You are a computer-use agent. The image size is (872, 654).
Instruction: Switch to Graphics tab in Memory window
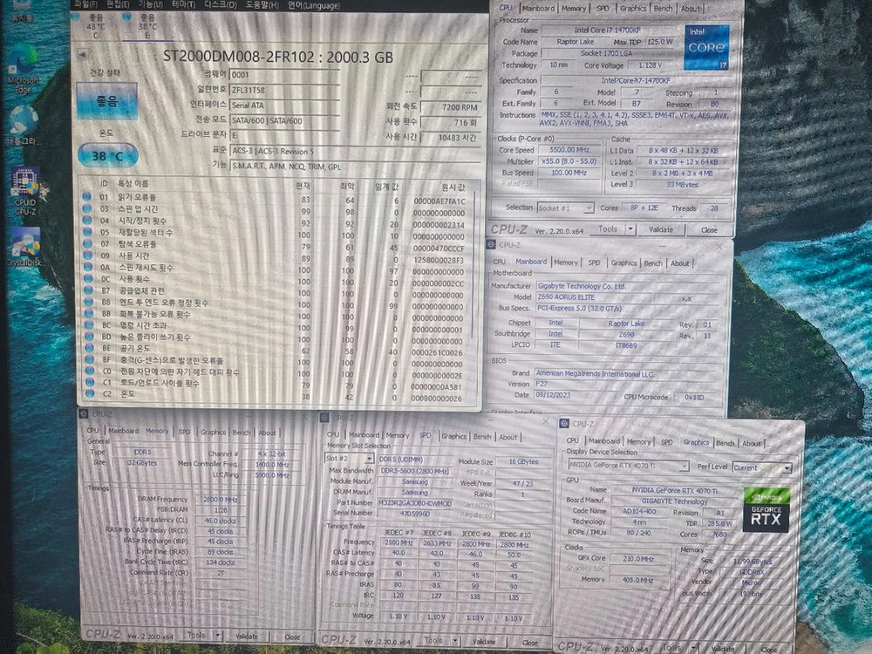(213, 433)
